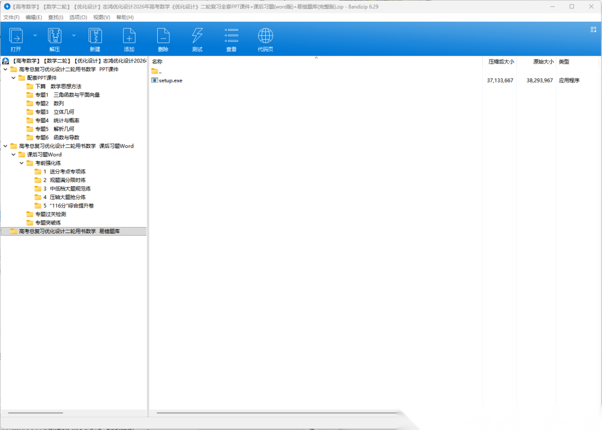Screen dimensions: 602x430
Task: Collapse the 课后习题Word tree node
Action: click(13, 154)
